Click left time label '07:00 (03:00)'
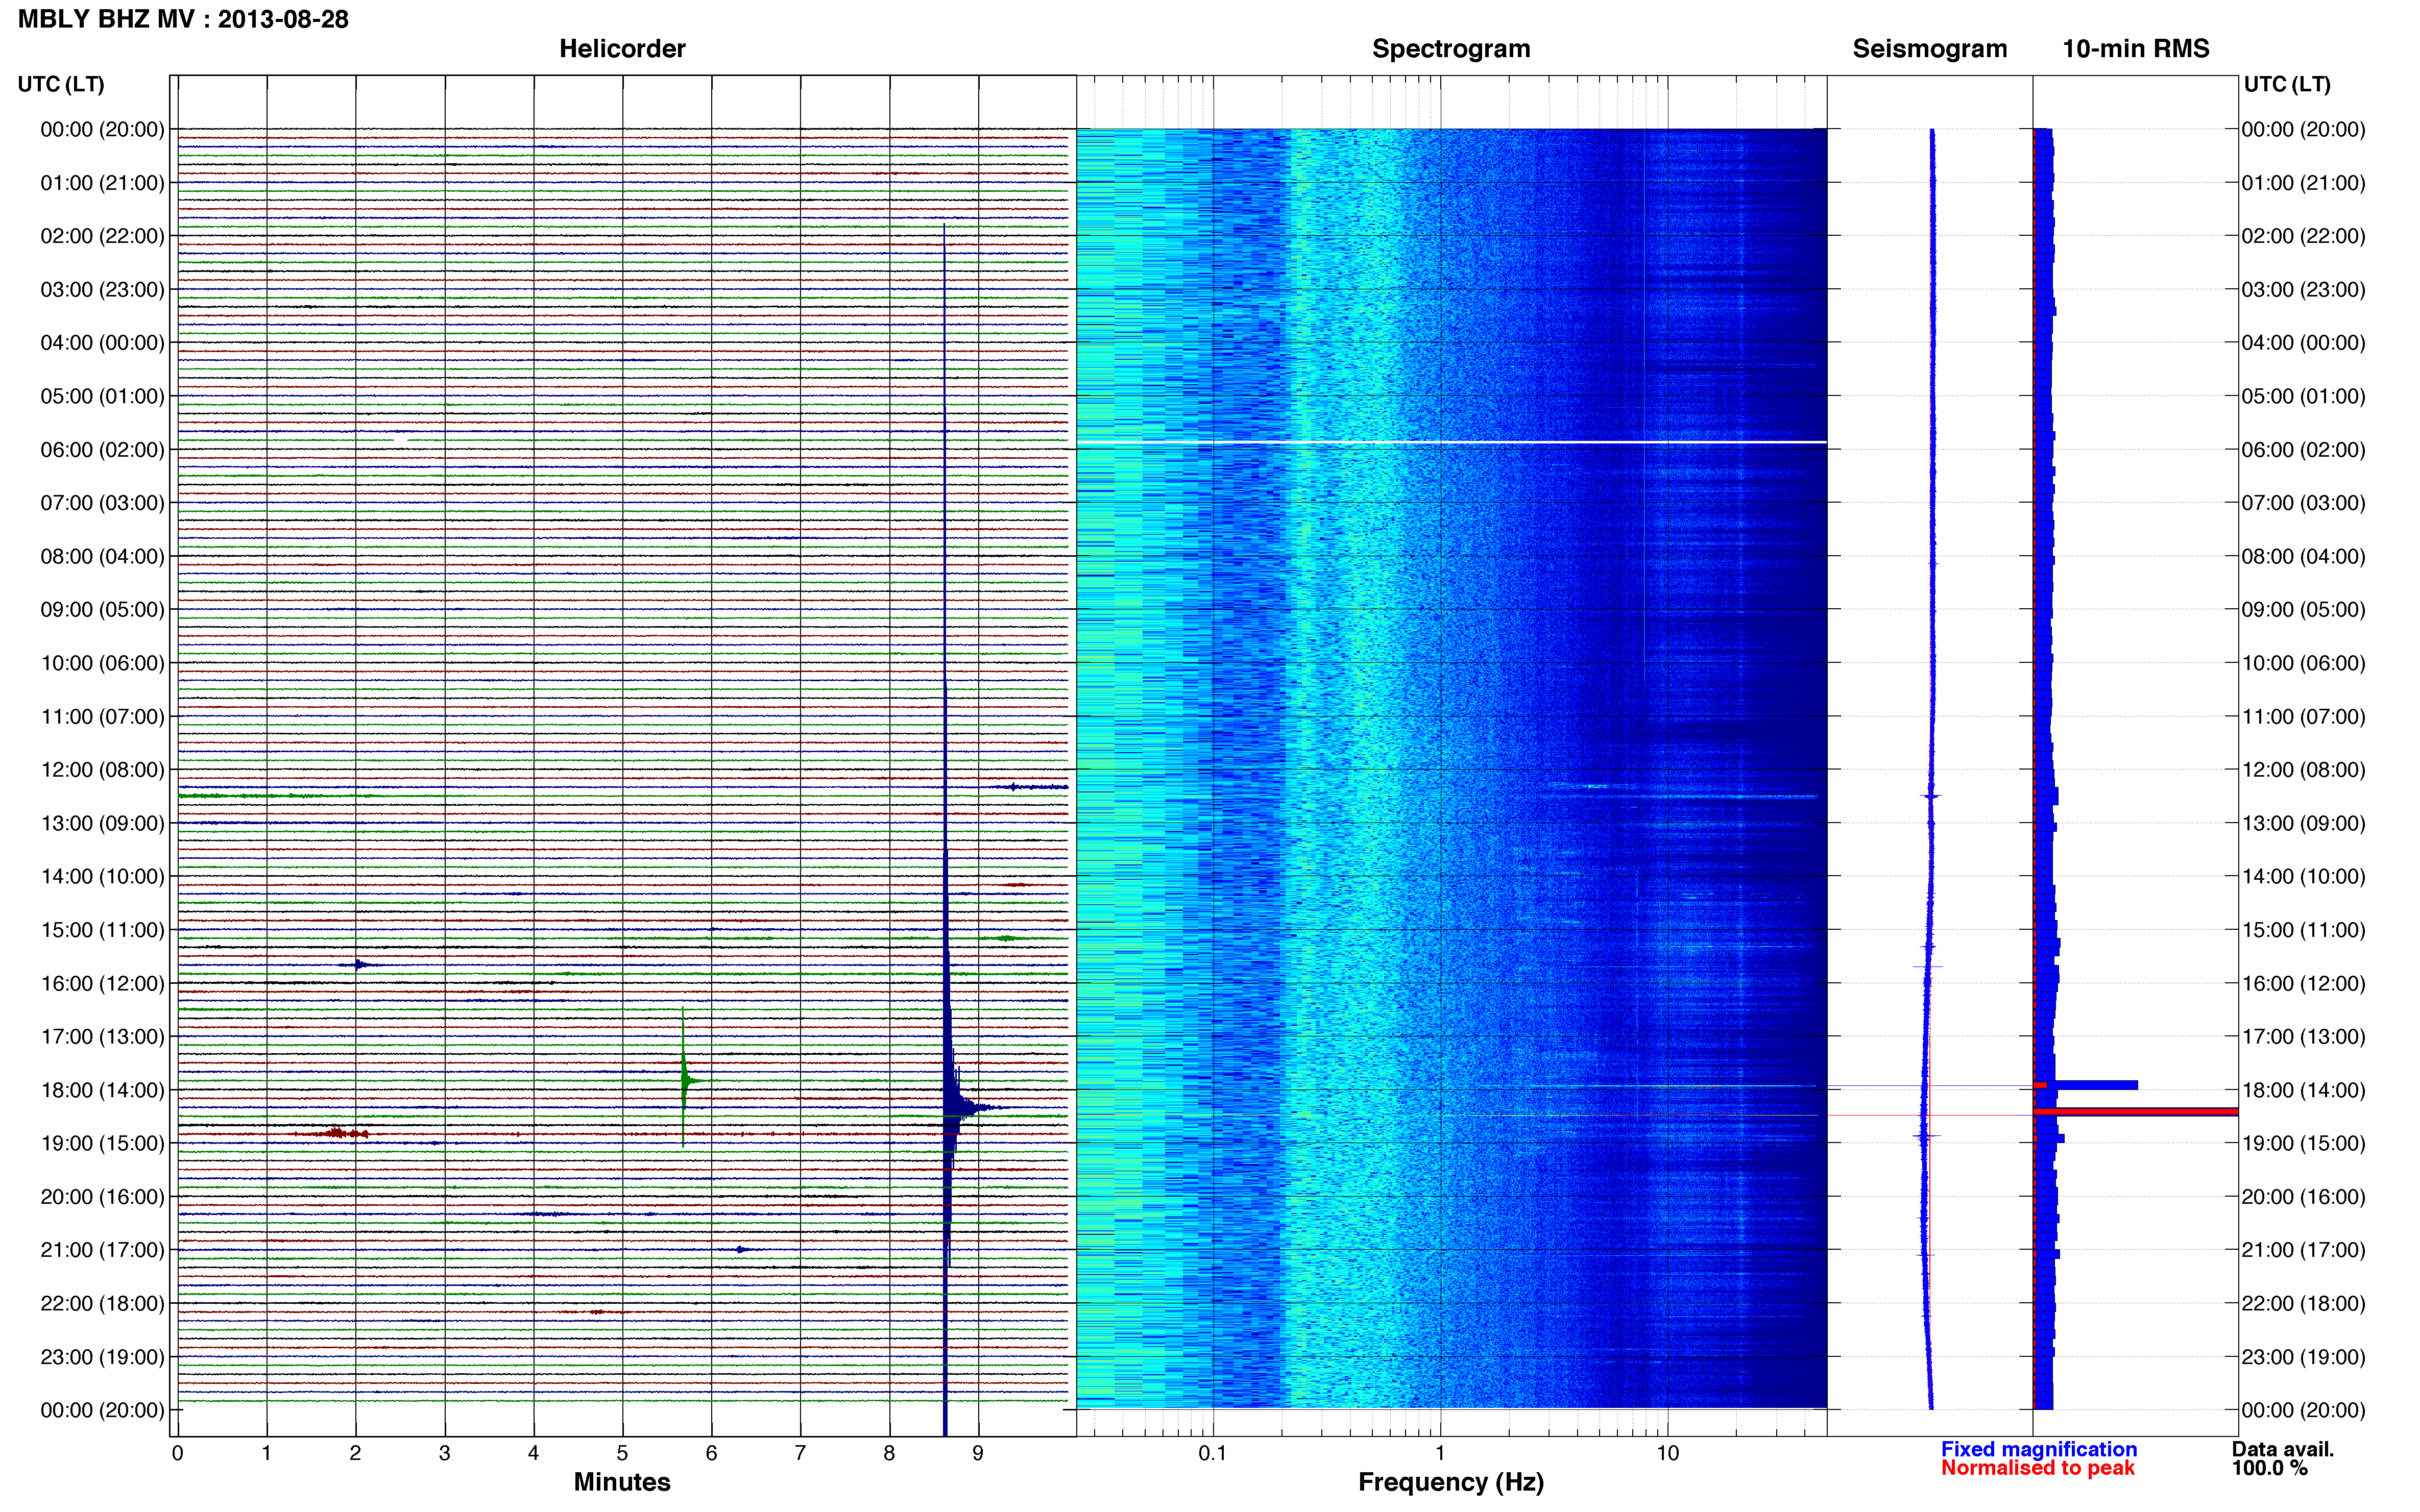 coord(102,503)
